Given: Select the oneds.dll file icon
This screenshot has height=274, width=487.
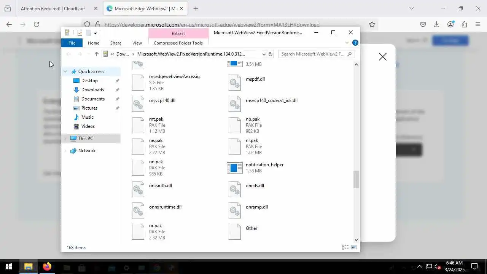Looking at the screenshot, I should [x=235, y=189].
